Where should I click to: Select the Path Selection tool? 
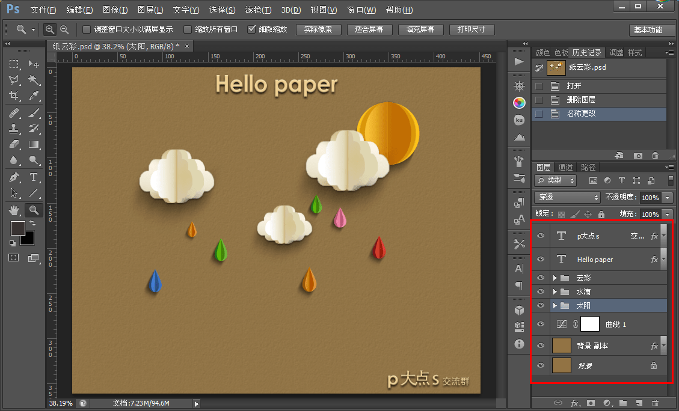(x=14, y=193)
